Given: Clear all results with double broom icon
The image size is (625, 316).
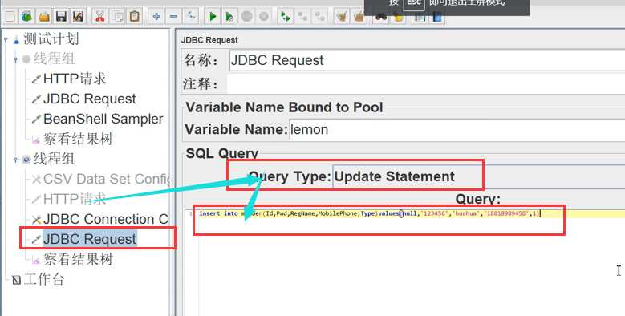Looking at the screenshot, I should click(359, 16).
